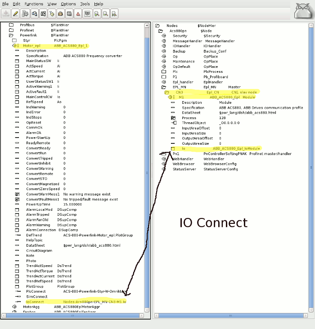Image resolution: width=315 pixels, height=329 pixels.
Task: Collapse the Nodes hierarchy folder
Action: (x=157, y=26)
